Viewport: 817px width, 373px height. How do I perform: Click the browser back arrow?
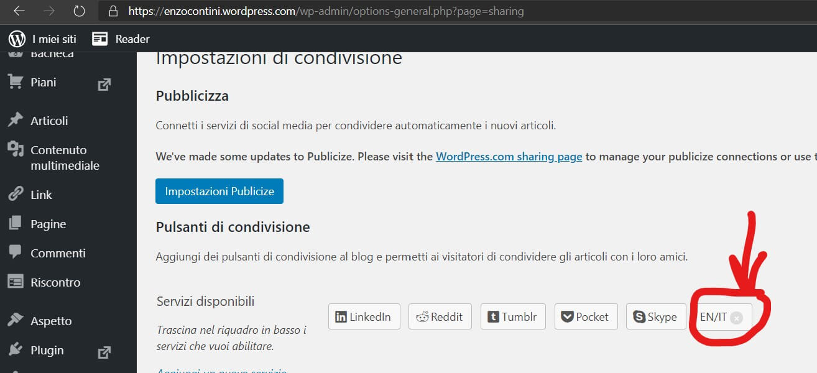tap(19, 11)
